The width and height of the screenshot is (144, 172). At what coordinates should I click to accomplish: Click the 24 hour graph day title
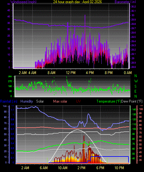78,2
